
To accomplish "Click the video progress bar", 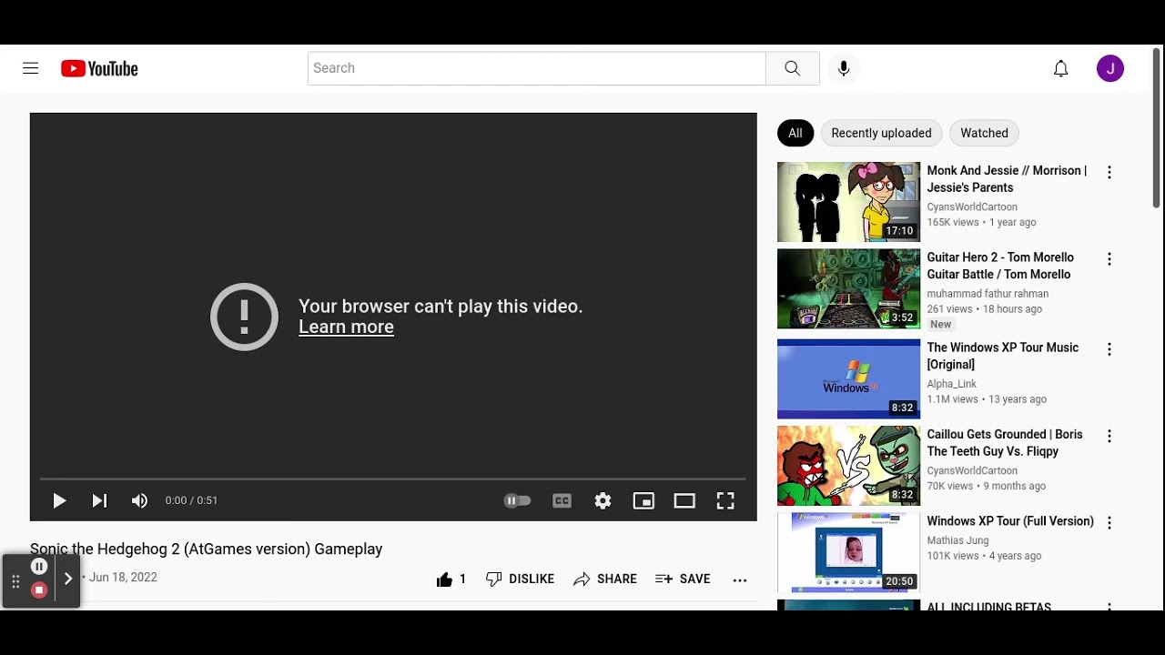I will [x=393, y=479].
